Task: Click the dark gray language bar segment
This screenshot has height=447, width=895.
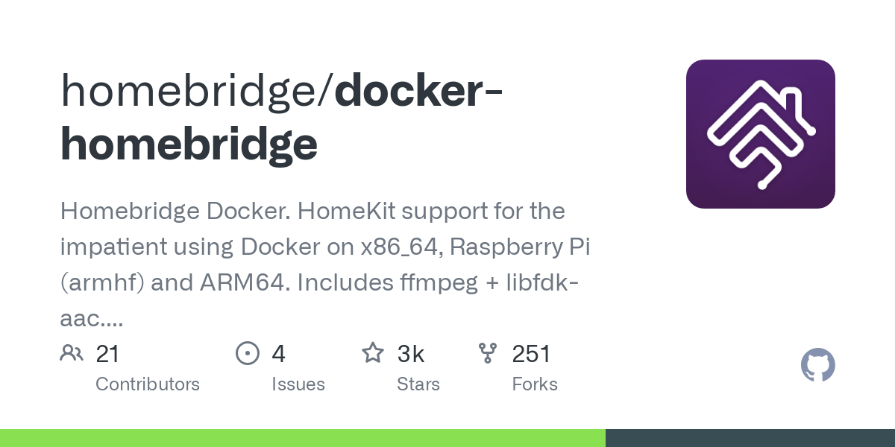Action: pyautogui.click(x=750, y=438)
